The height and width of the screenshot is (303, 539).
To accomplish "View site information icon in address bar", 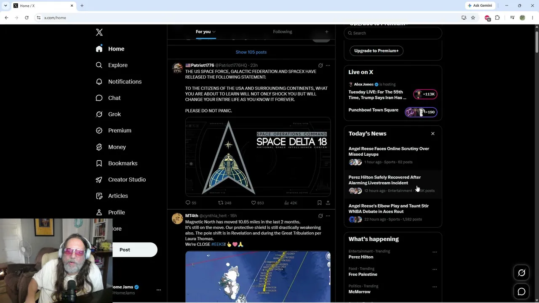I will (x=39, y=18).
